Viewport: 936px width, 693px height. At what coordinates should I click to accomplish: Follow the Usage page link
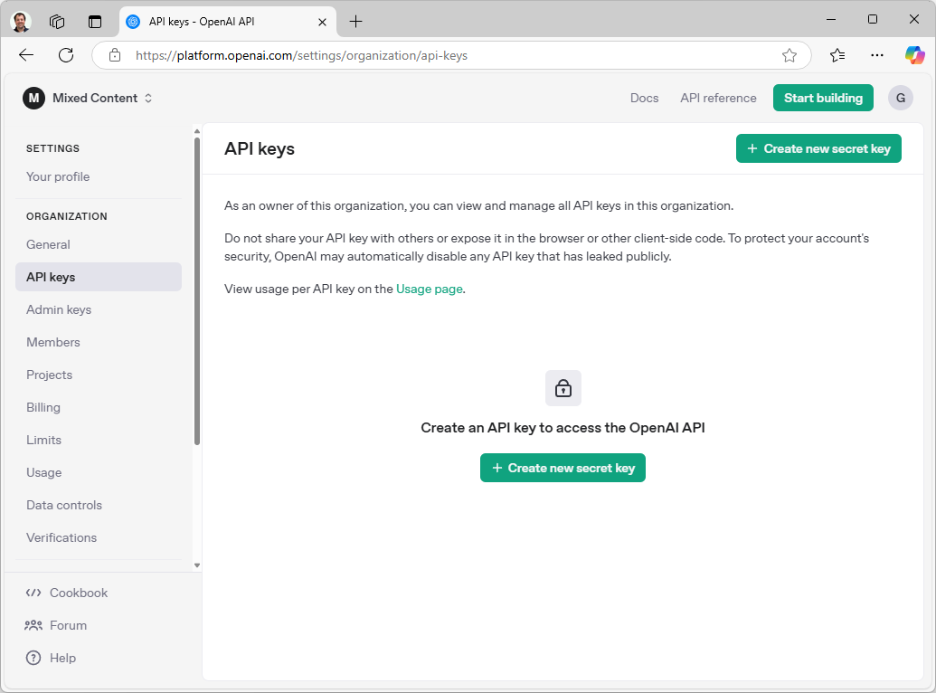[430, 290]
